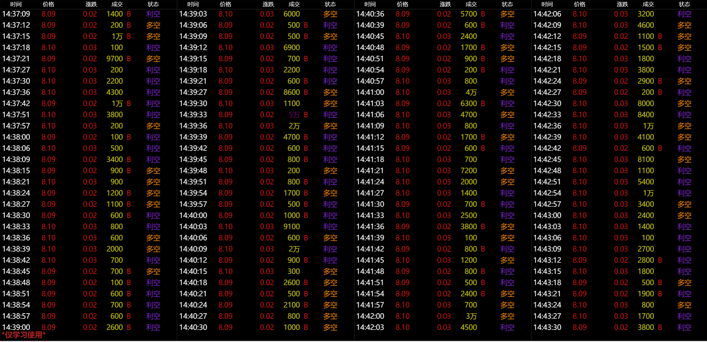Click the 利空 status at 14:42:06

[x=684, y=14]
